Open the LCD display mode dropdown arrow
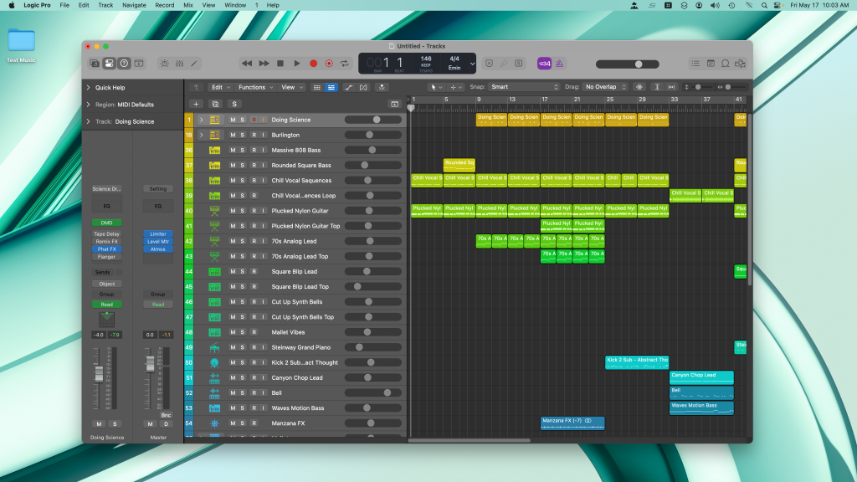 pos(472,64)
